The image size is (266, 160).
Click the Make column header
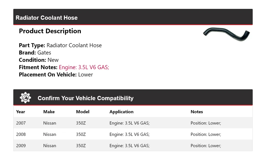point(49,112)
